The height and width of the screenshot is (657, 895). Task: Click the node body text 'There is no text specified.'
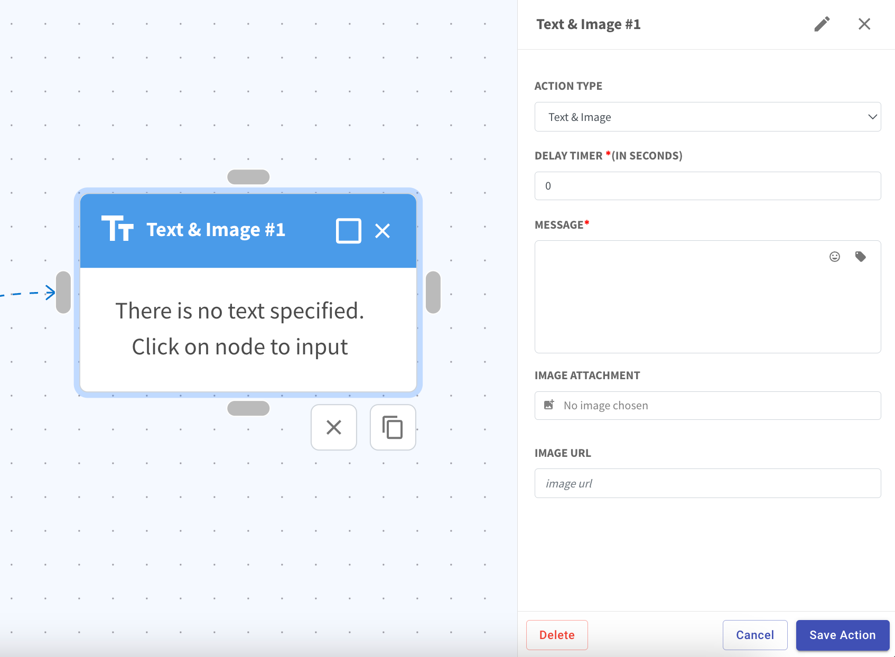pos(240,311)
